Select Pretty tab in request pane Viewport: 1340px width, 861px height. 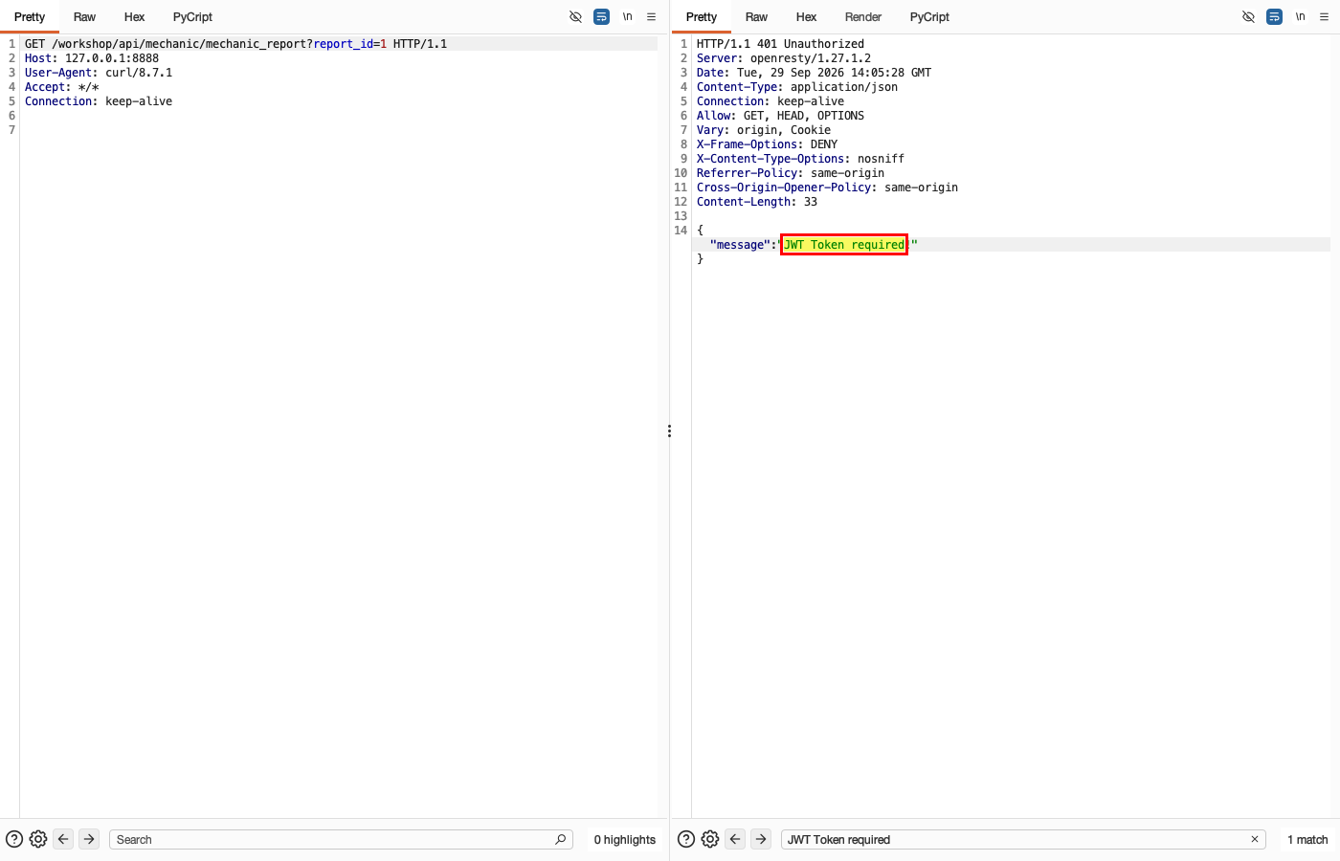(x=30, y=17)
